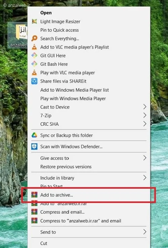Image resolution: width=168 pixels, height=248 pixels.
Task: Select Play with Windows Media Player
Action: coord(89,98)
